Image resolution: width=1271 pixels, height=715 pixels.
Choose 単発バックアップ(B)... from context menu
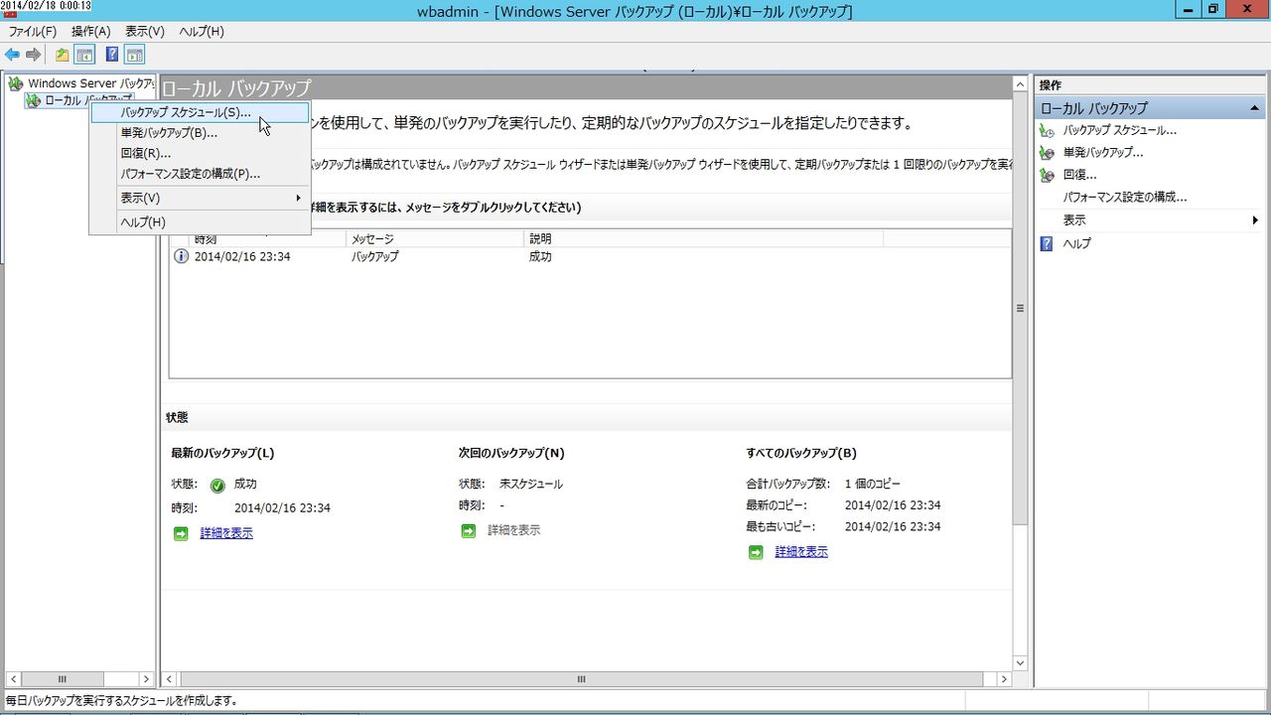tap(201, 133)
